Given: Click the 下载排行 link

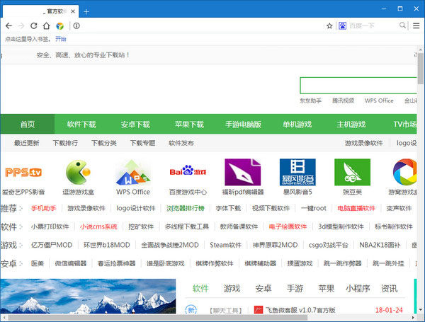Looking at the screenshot, I should (x=65, y=143).
